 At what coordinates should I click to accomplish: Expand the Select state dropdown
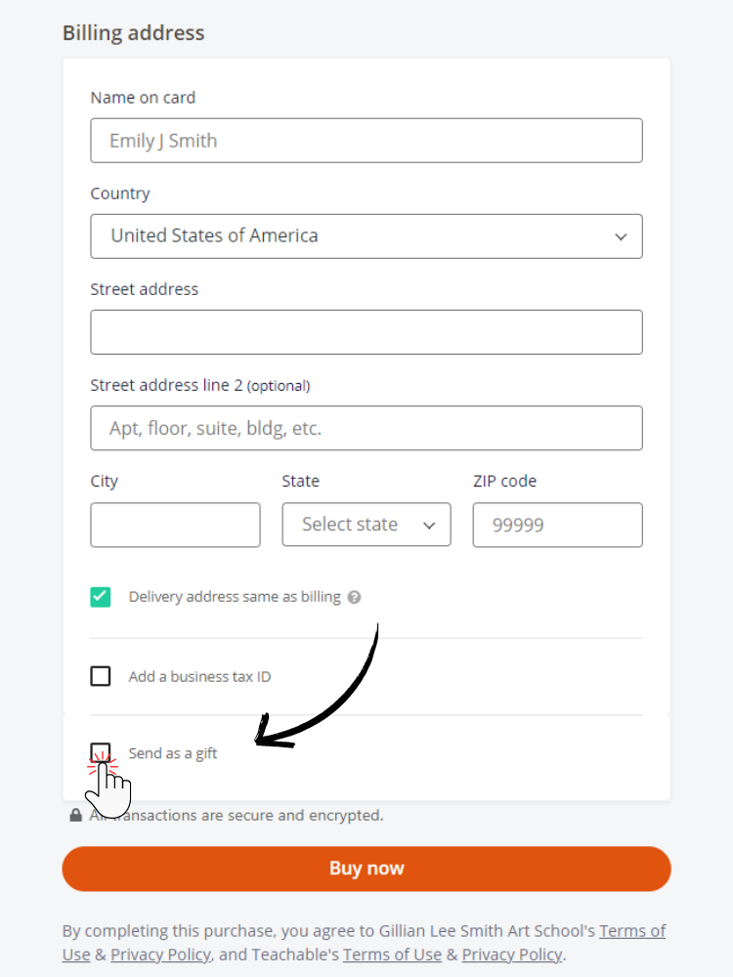[366, 525]
